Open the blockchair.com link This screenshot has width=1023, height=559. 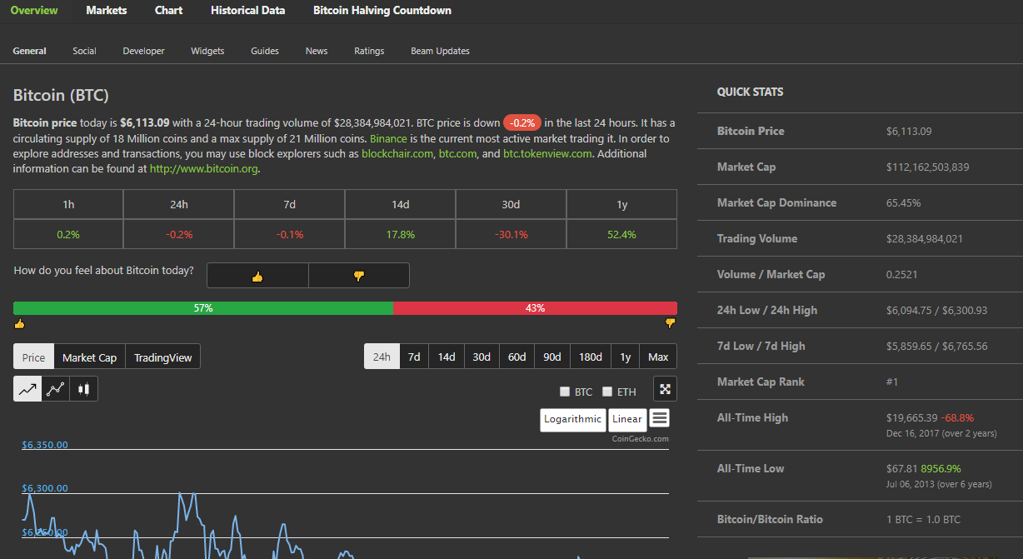click(397, 154)
